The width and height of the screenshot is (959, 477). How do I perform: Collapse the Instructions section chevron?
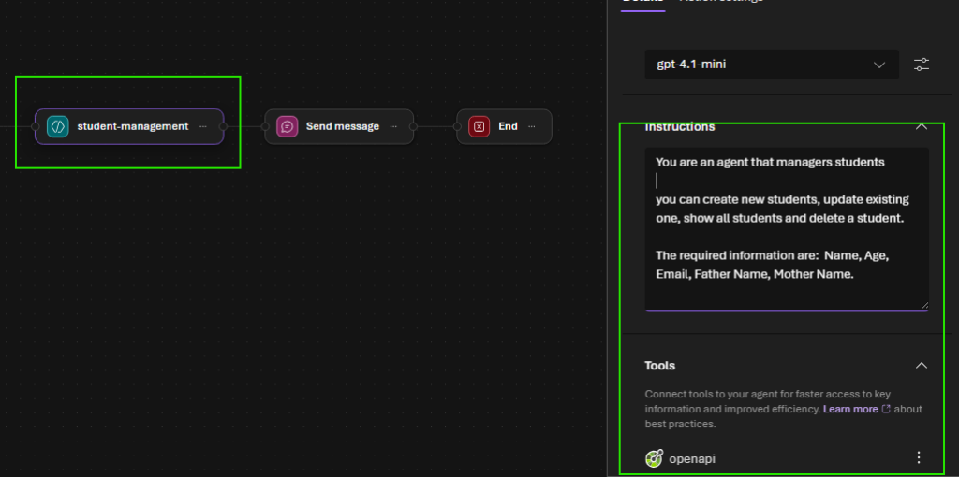point(922,126)
